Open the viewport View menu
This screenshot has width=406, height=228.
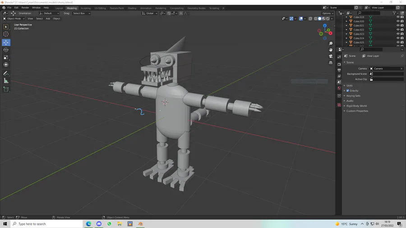click(x=30, y=18)
